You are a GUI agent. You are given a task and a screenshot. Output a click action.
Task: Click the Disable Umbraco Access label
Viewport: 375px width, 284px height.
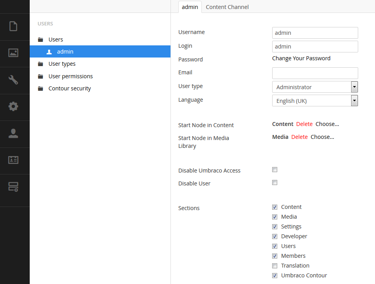tap(209, 171)
